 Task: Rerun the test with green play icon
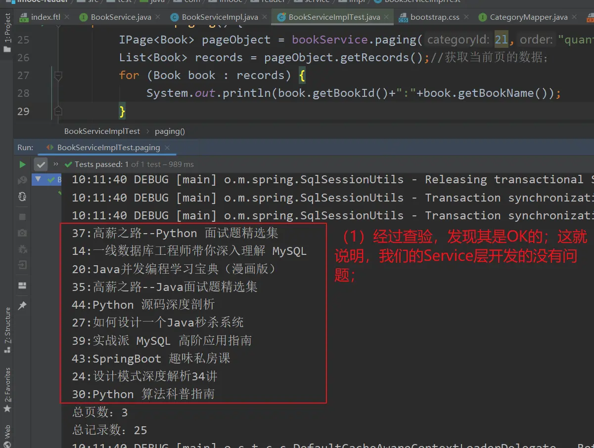click(22, 164)
